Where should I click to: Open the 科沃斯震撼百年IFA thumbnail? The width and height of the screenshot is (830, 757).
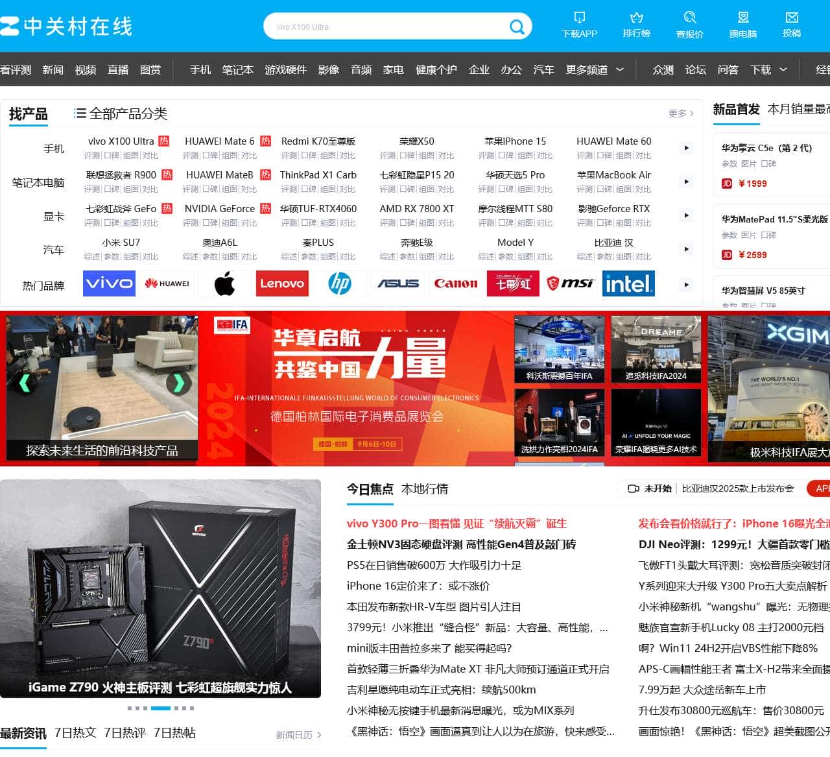click(x=559, y=350)
